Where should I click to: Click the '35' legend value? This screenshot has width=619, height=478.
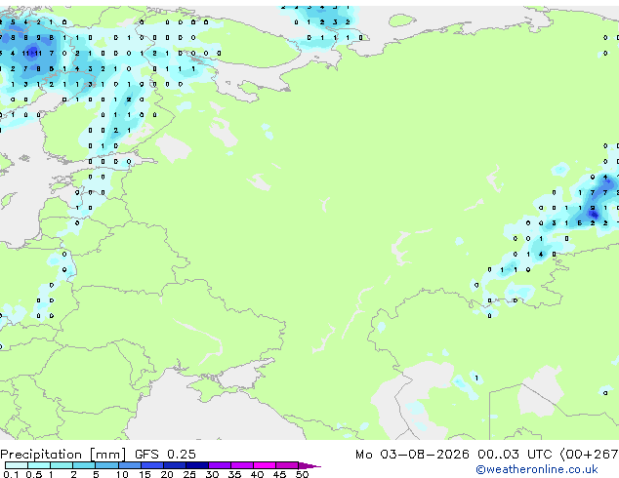pos(234,474)
